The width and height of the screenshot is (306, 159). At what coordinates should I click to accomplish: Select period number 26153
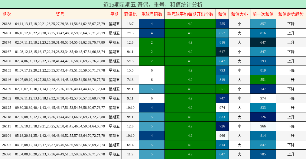pyautogui.click(x=7, y=70)
